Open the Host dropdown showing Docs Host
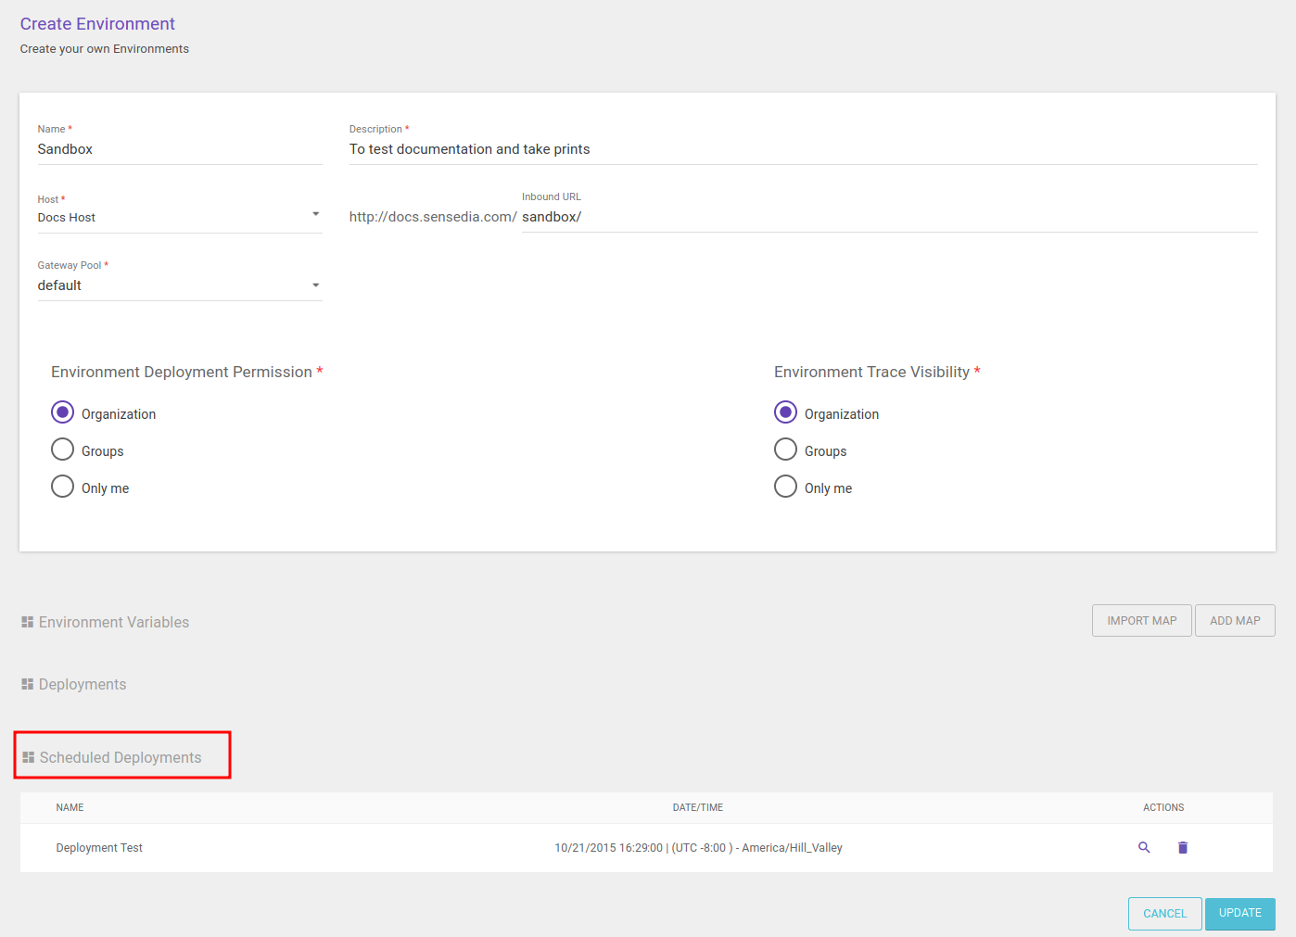 [x=179, y=217]
